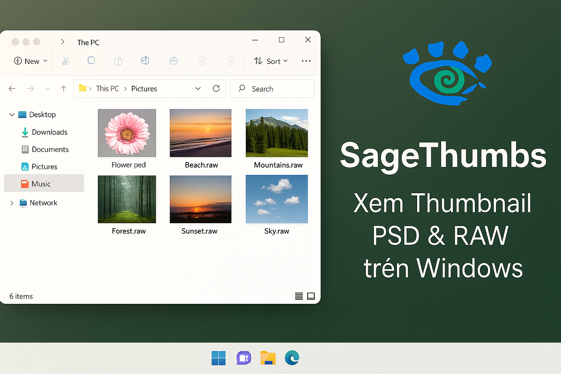This screenshot has width=561, height=374.
Task: Click the Copy icon in toolbar
Action: point(91,60)
